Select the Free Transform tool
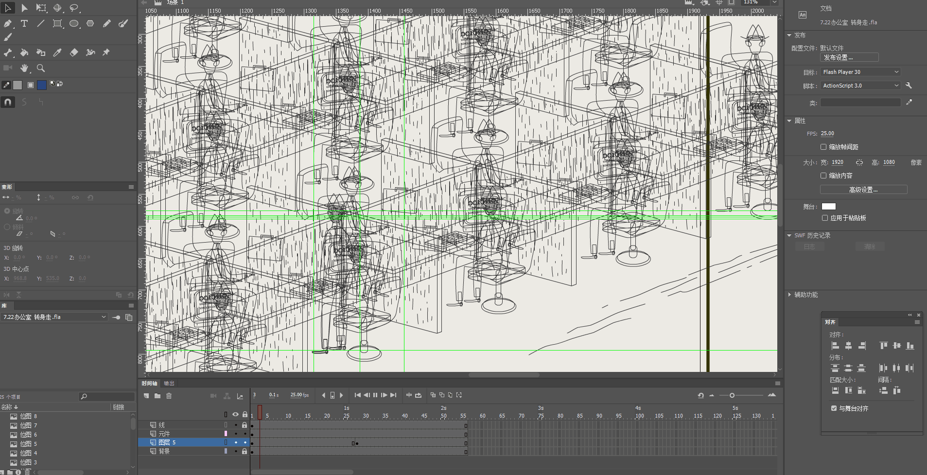The width and height of the screenshot is (927, 475). click(41, 8)
